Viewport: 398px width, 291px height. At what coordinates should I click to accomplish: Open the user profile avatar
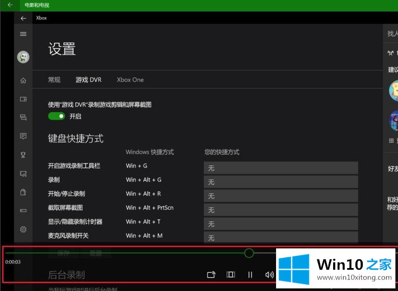[23, 57]
